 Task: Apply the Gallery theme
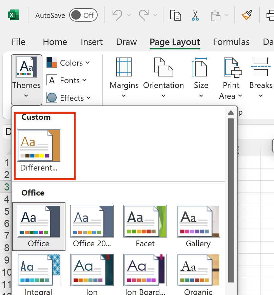coord(198,227)
